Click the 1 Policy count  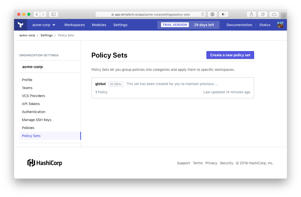[101, 92]
